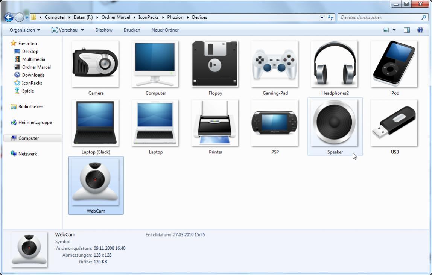Open the help question mark button
The image size is (432, 275).
[x=420, y=30]
